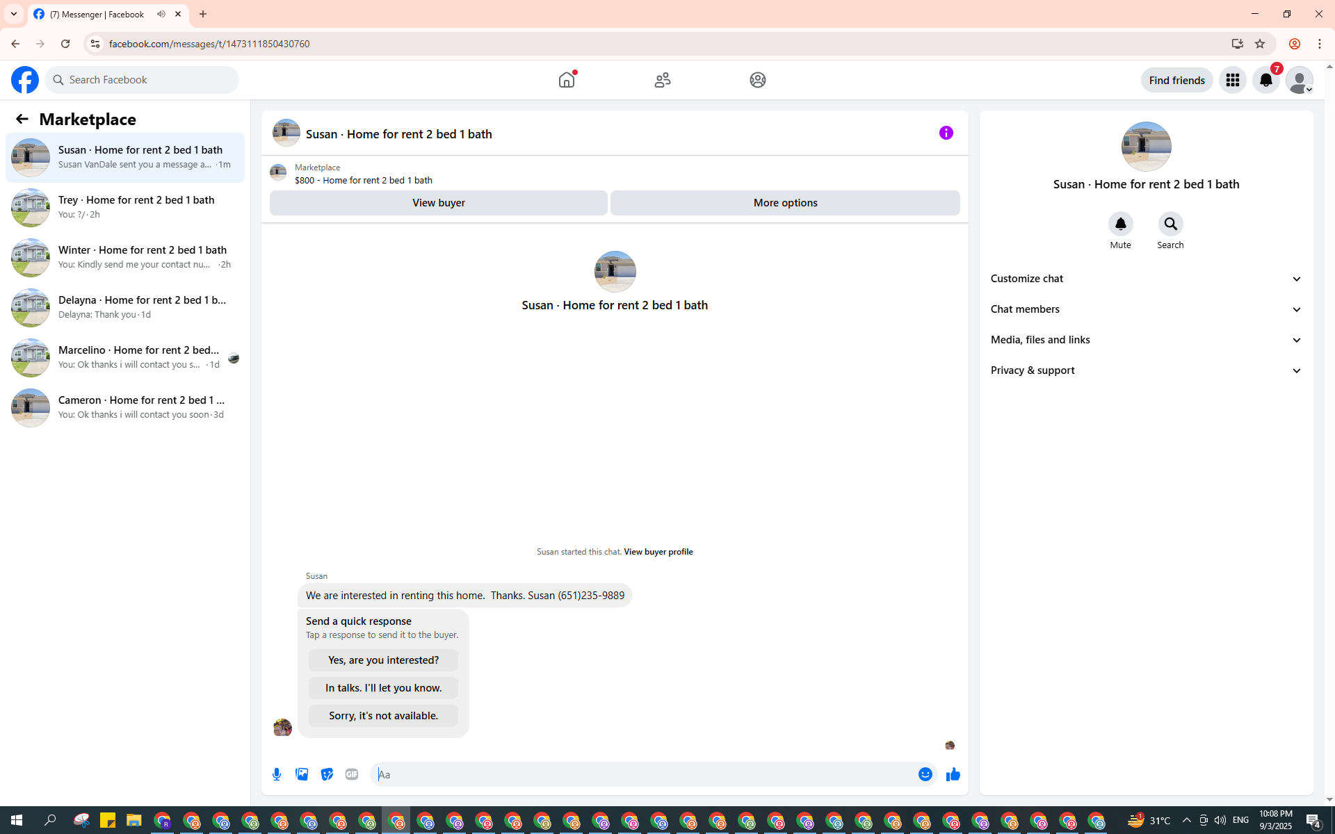Attach a photo or file
This screenshot has width=1335, height=834.
pyautogui.click(x=302, y=774)
